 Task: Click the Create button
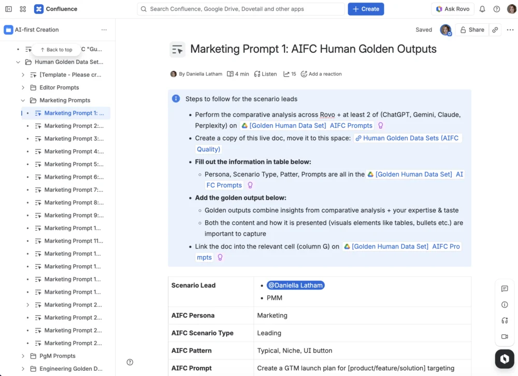click(x=366, y=9)
